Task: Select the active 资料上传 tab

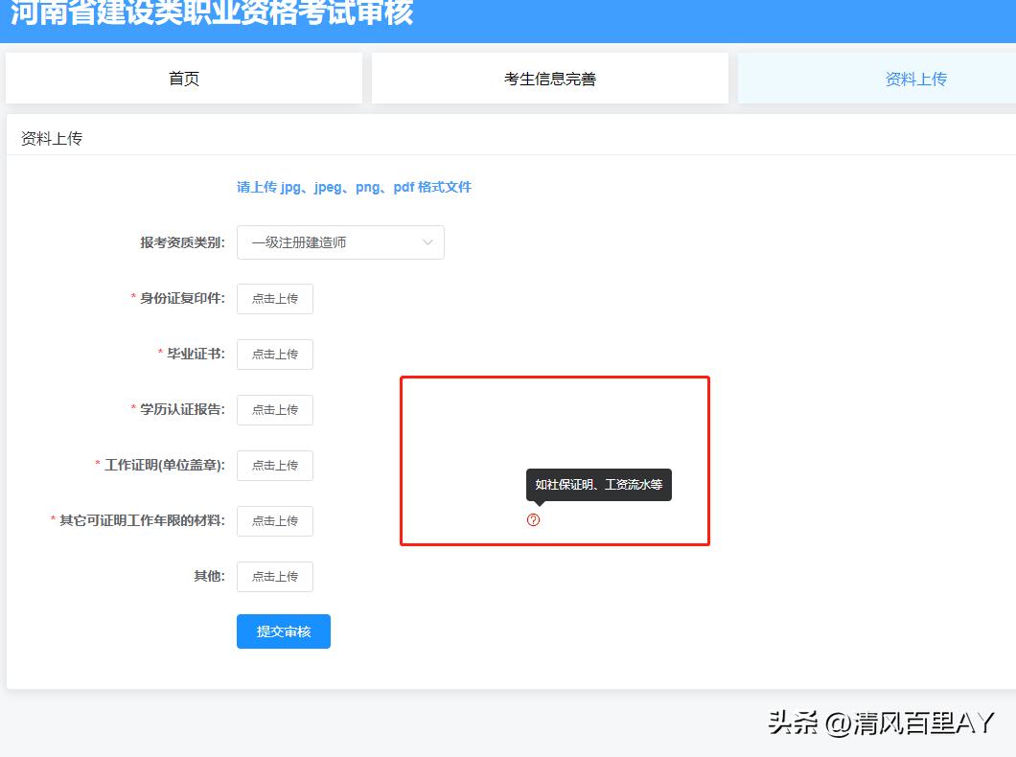Action: click(x=916, y=79)
